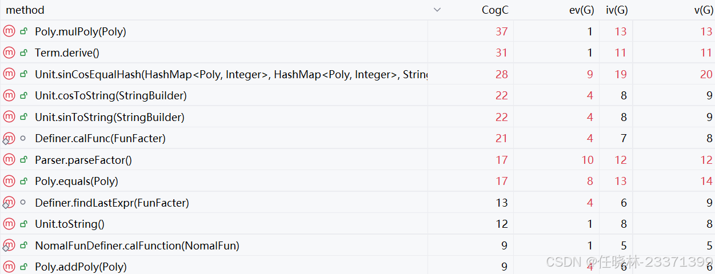
Task: Select the Term.derive() row text
Action: tap(67, 53)
